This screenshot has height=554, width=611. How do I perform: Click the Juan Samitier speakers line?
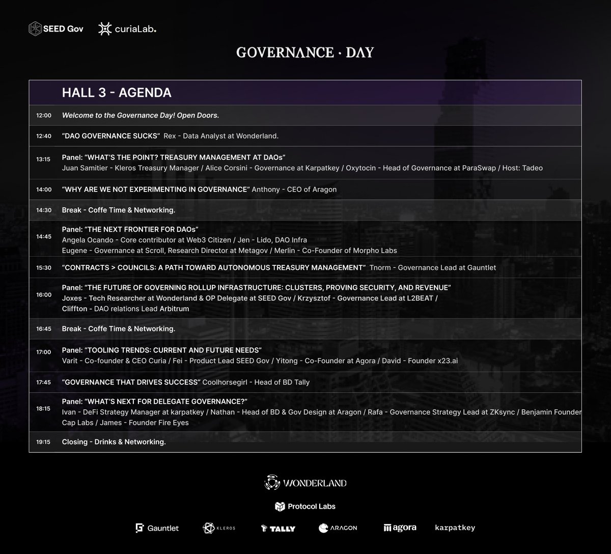[302, 168]
